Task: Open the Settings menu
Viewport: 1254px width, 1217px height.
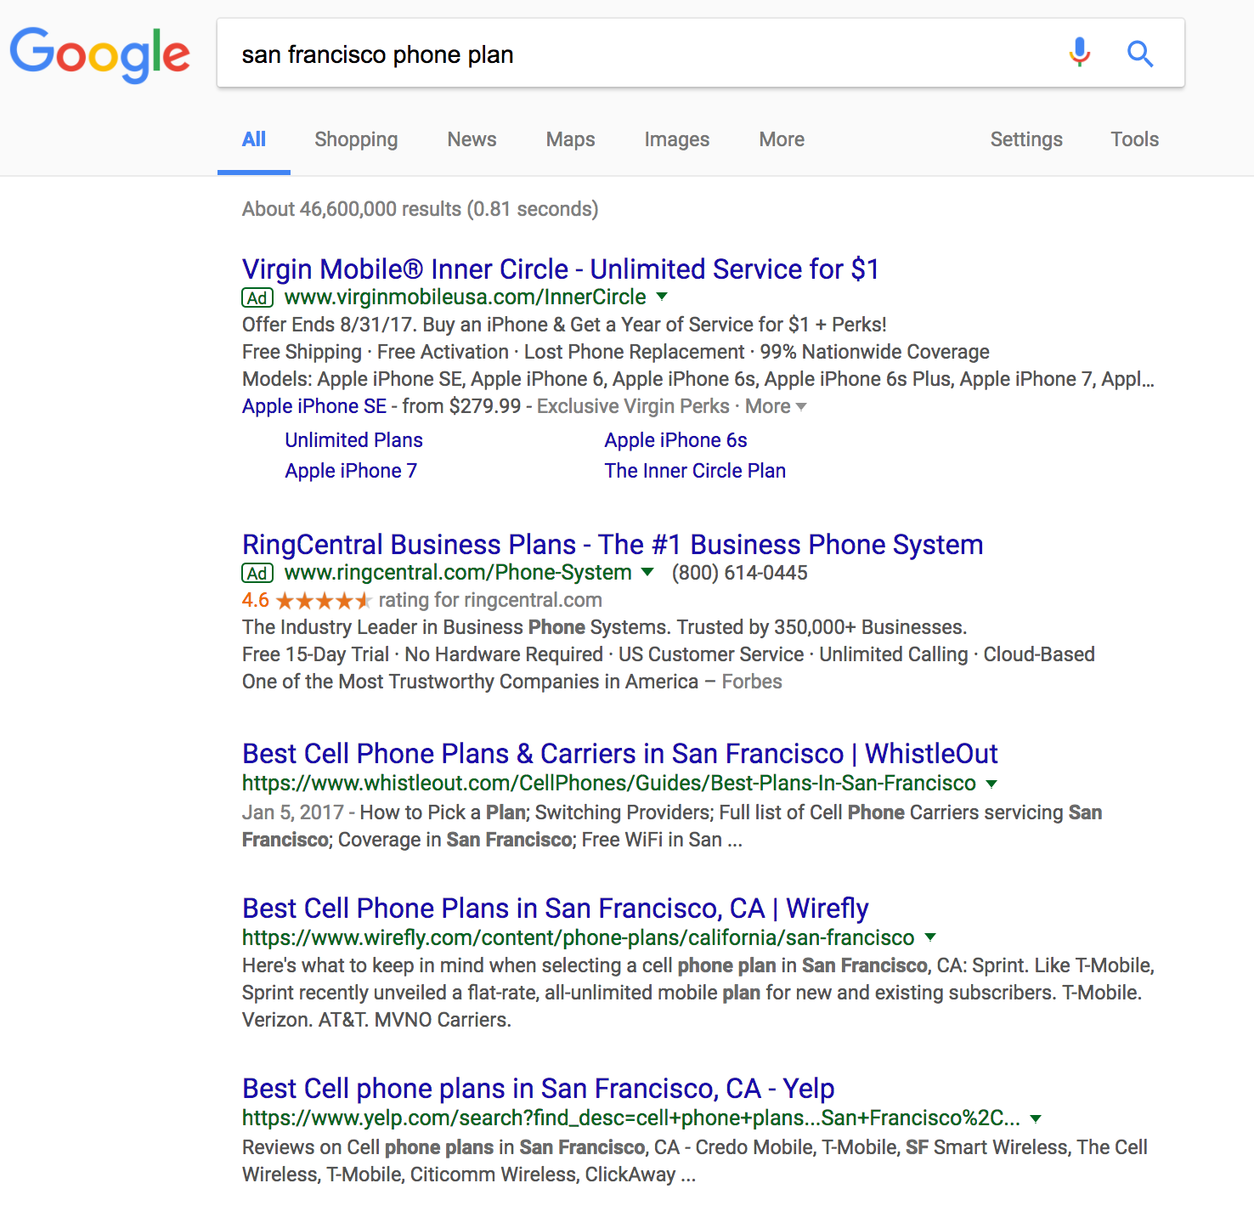Action: point(1025,139)
